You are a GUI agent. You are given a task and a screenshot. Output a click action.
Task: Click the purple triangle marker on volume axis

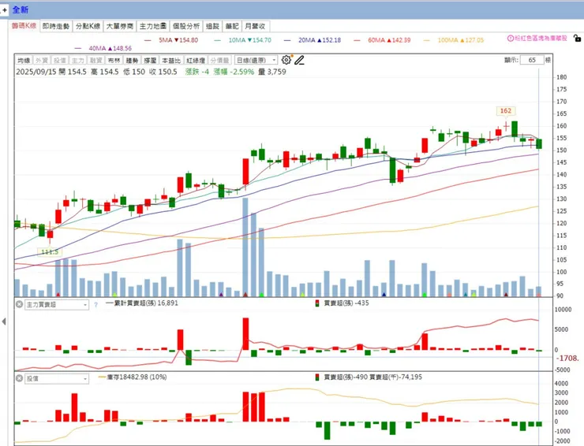pyautogui.click(x=221, y=295)
